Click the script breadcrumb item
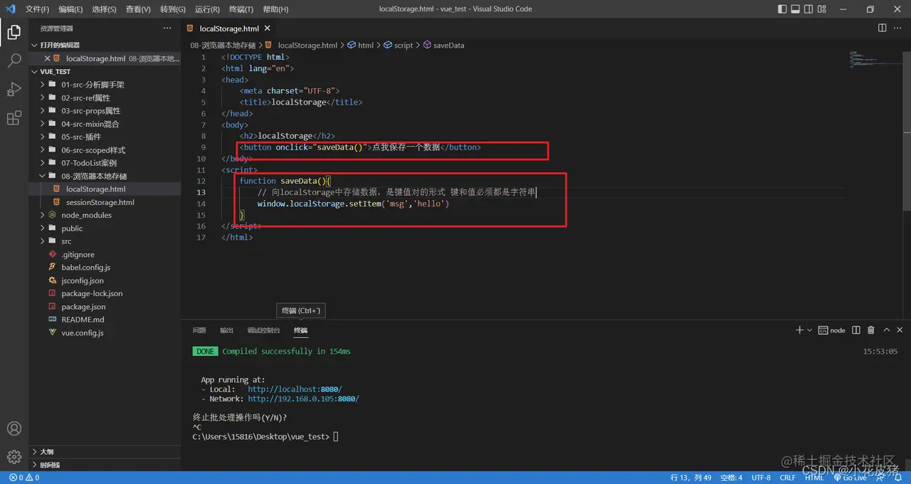Screen dimensions: 911x484 (398, 45)
